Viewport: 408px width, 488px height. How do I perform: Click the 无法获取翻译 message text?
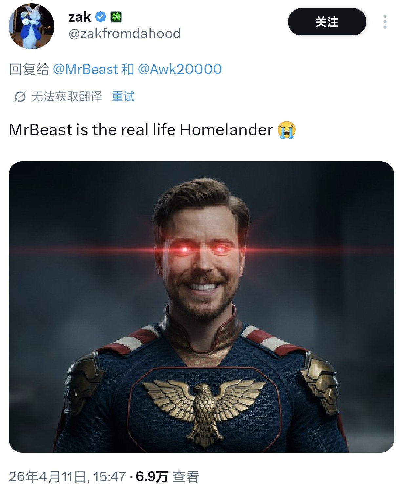[x=67, y=96]
